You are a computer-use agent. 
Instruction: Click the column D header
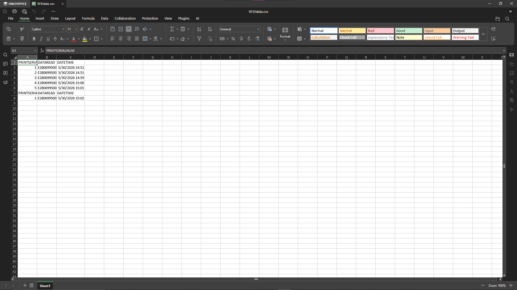tap(95, 57)
